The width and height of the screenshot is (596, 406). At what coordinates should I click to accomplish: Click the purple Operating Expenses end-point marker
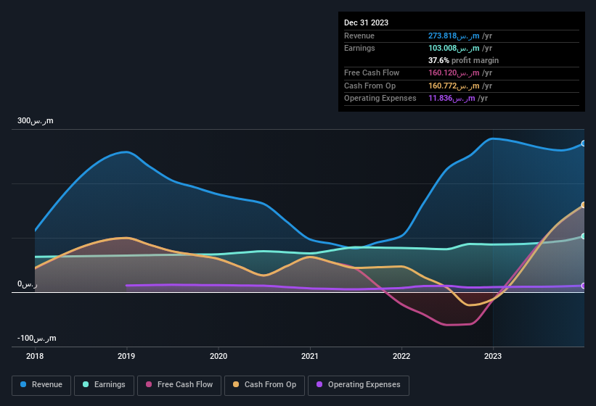[584, 286]
